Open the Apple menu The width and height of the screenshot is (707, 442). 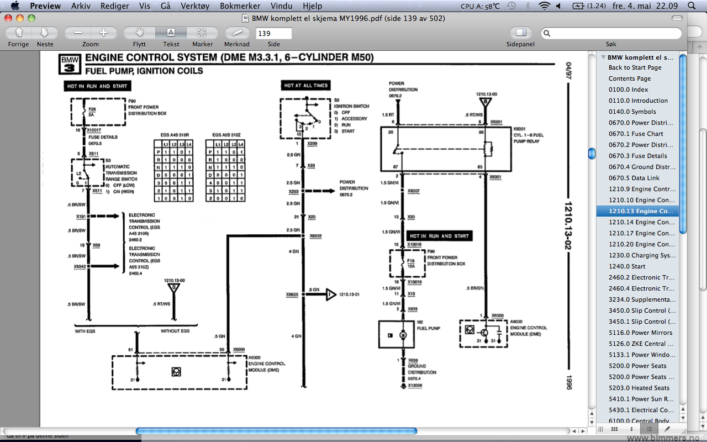(15, 6)
